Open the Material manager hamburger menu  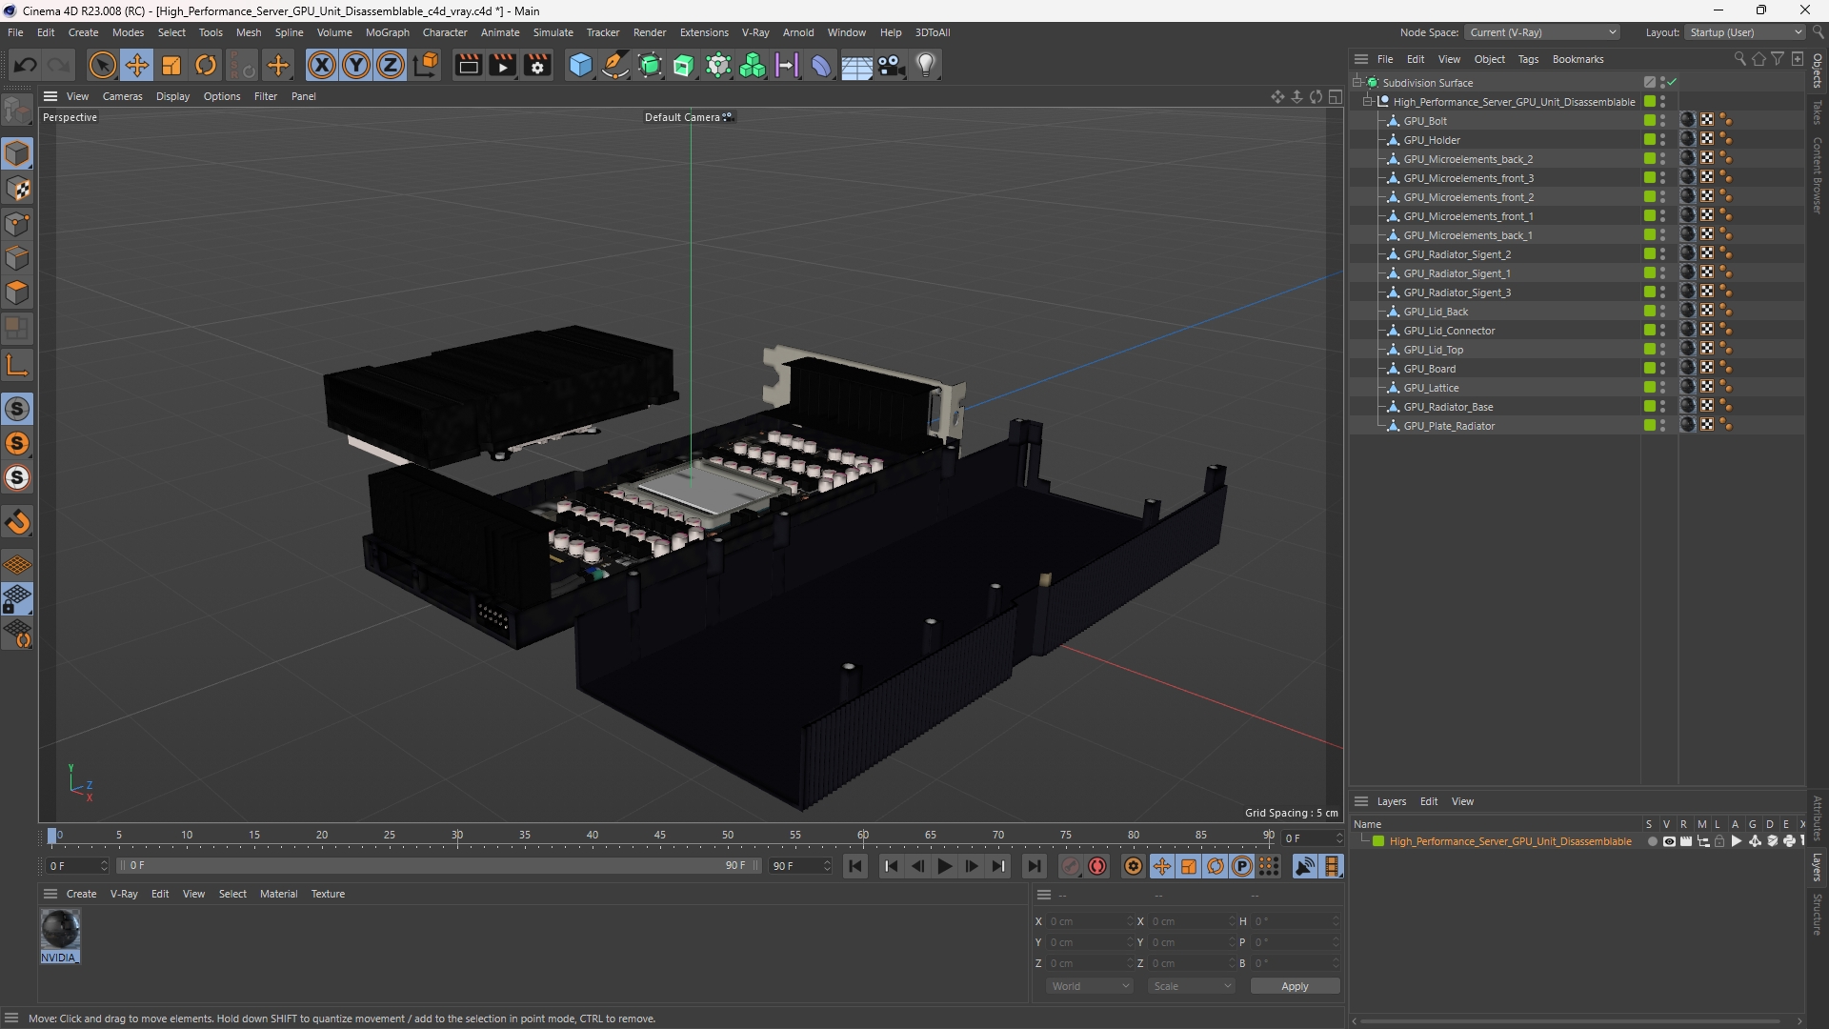click(50, 894)
